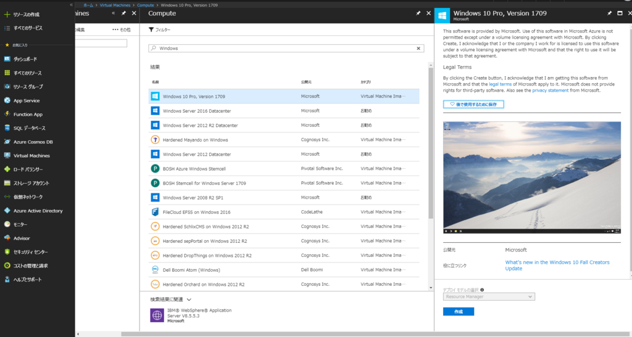Select Hardened SchlixCMS on Windows 2012 R2
The image size is (632, 337).
click(284, 227)
